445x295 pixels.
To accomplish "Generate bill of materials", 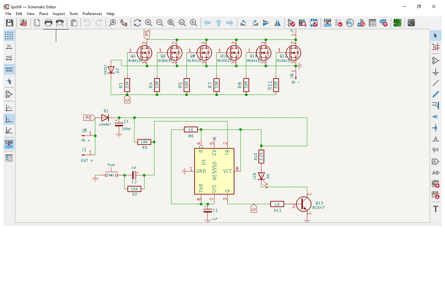I will click(x=384, y=23).
